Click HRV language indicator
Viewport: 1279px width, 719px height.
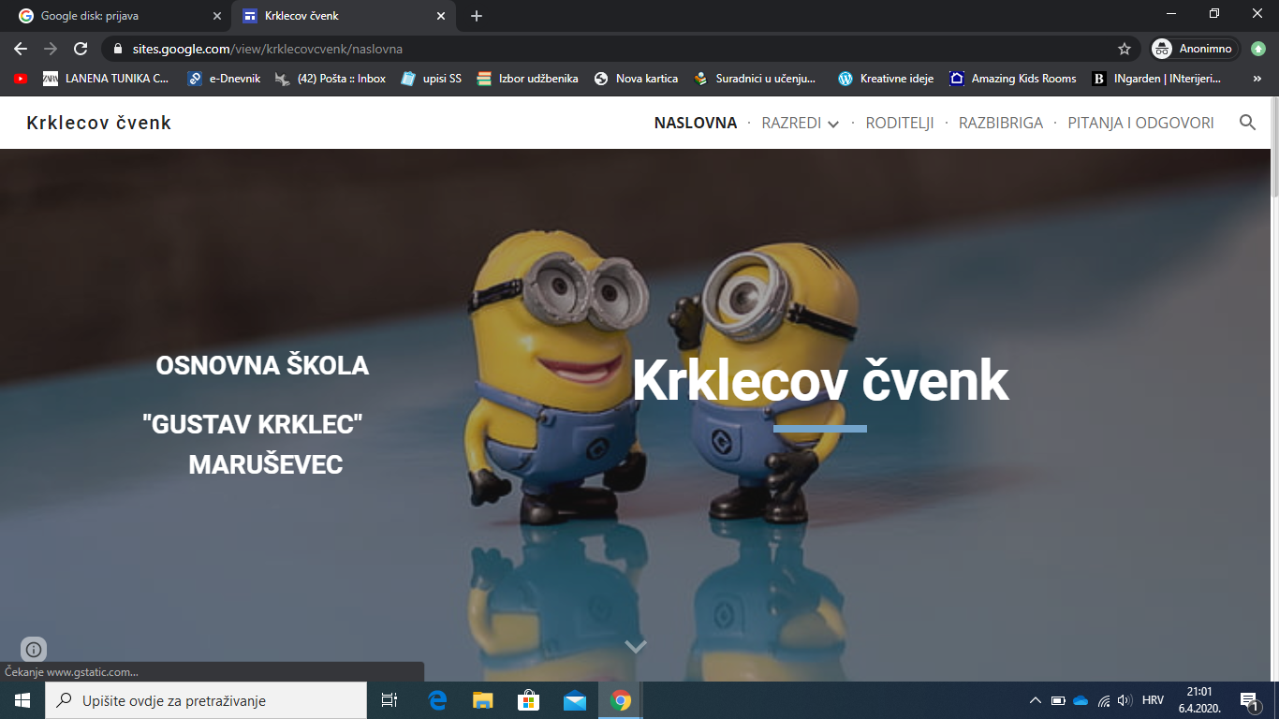[1153, 700]
